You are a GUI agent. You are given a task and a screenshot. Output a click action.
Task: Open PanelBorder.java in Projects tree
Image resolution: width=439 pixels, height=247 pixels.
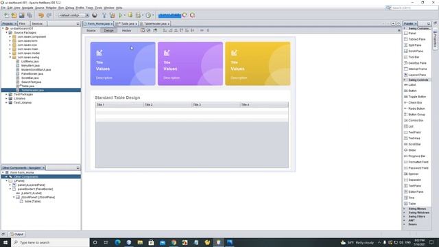click(32, 73)
